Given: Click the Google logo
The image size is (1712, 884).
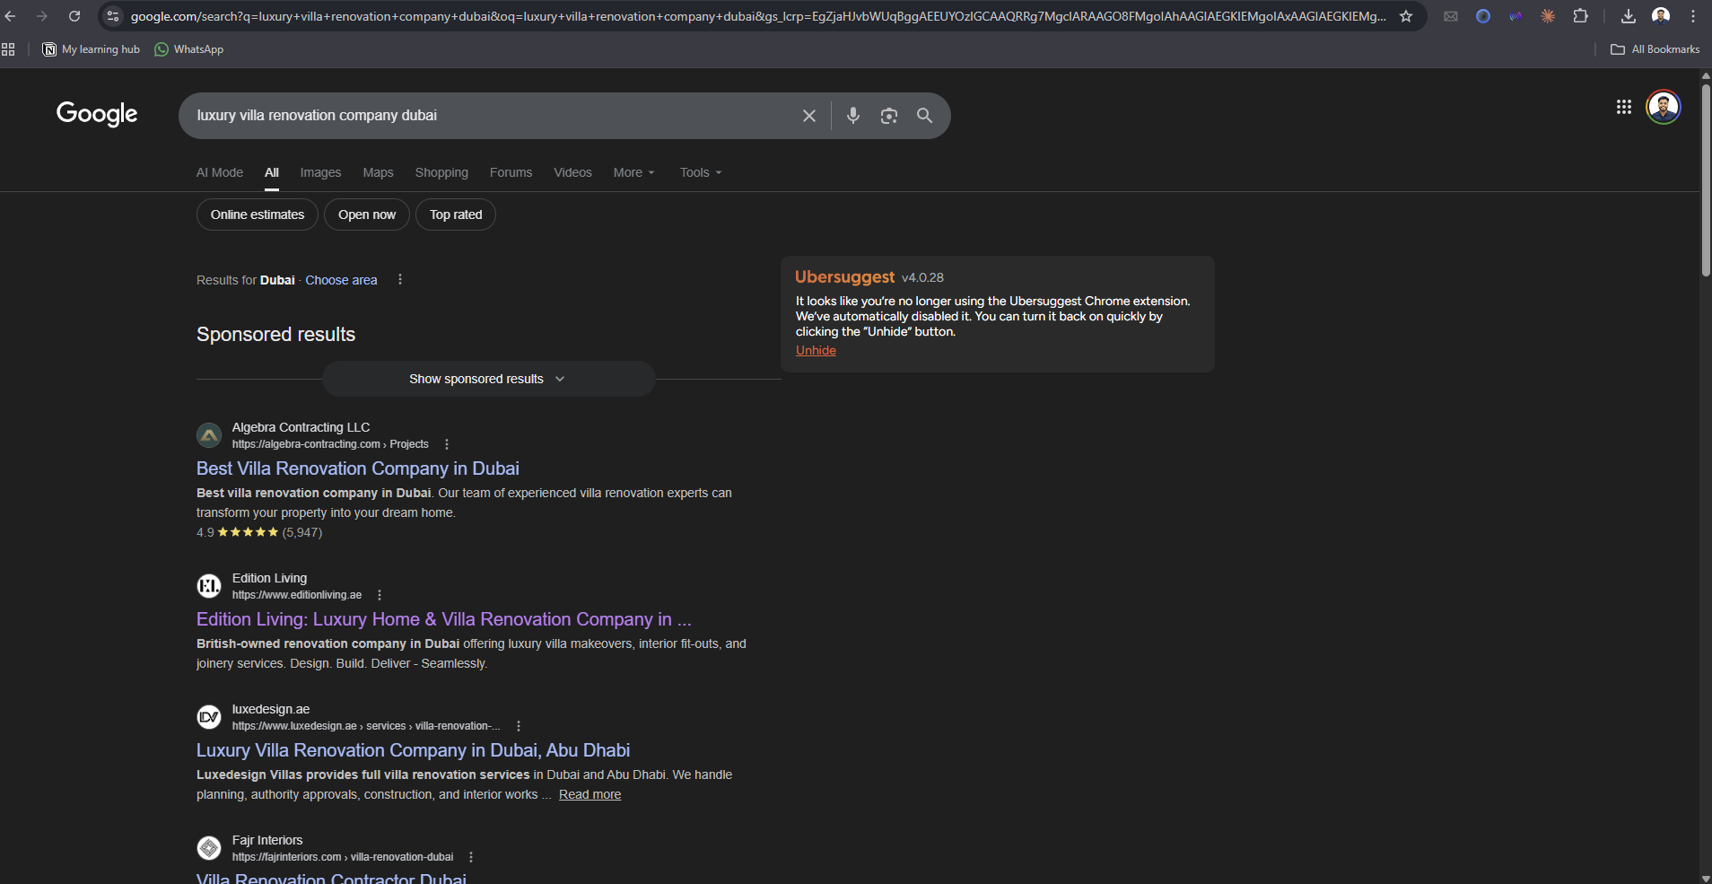Looking at the screenshot, I should tap(97, 114).
